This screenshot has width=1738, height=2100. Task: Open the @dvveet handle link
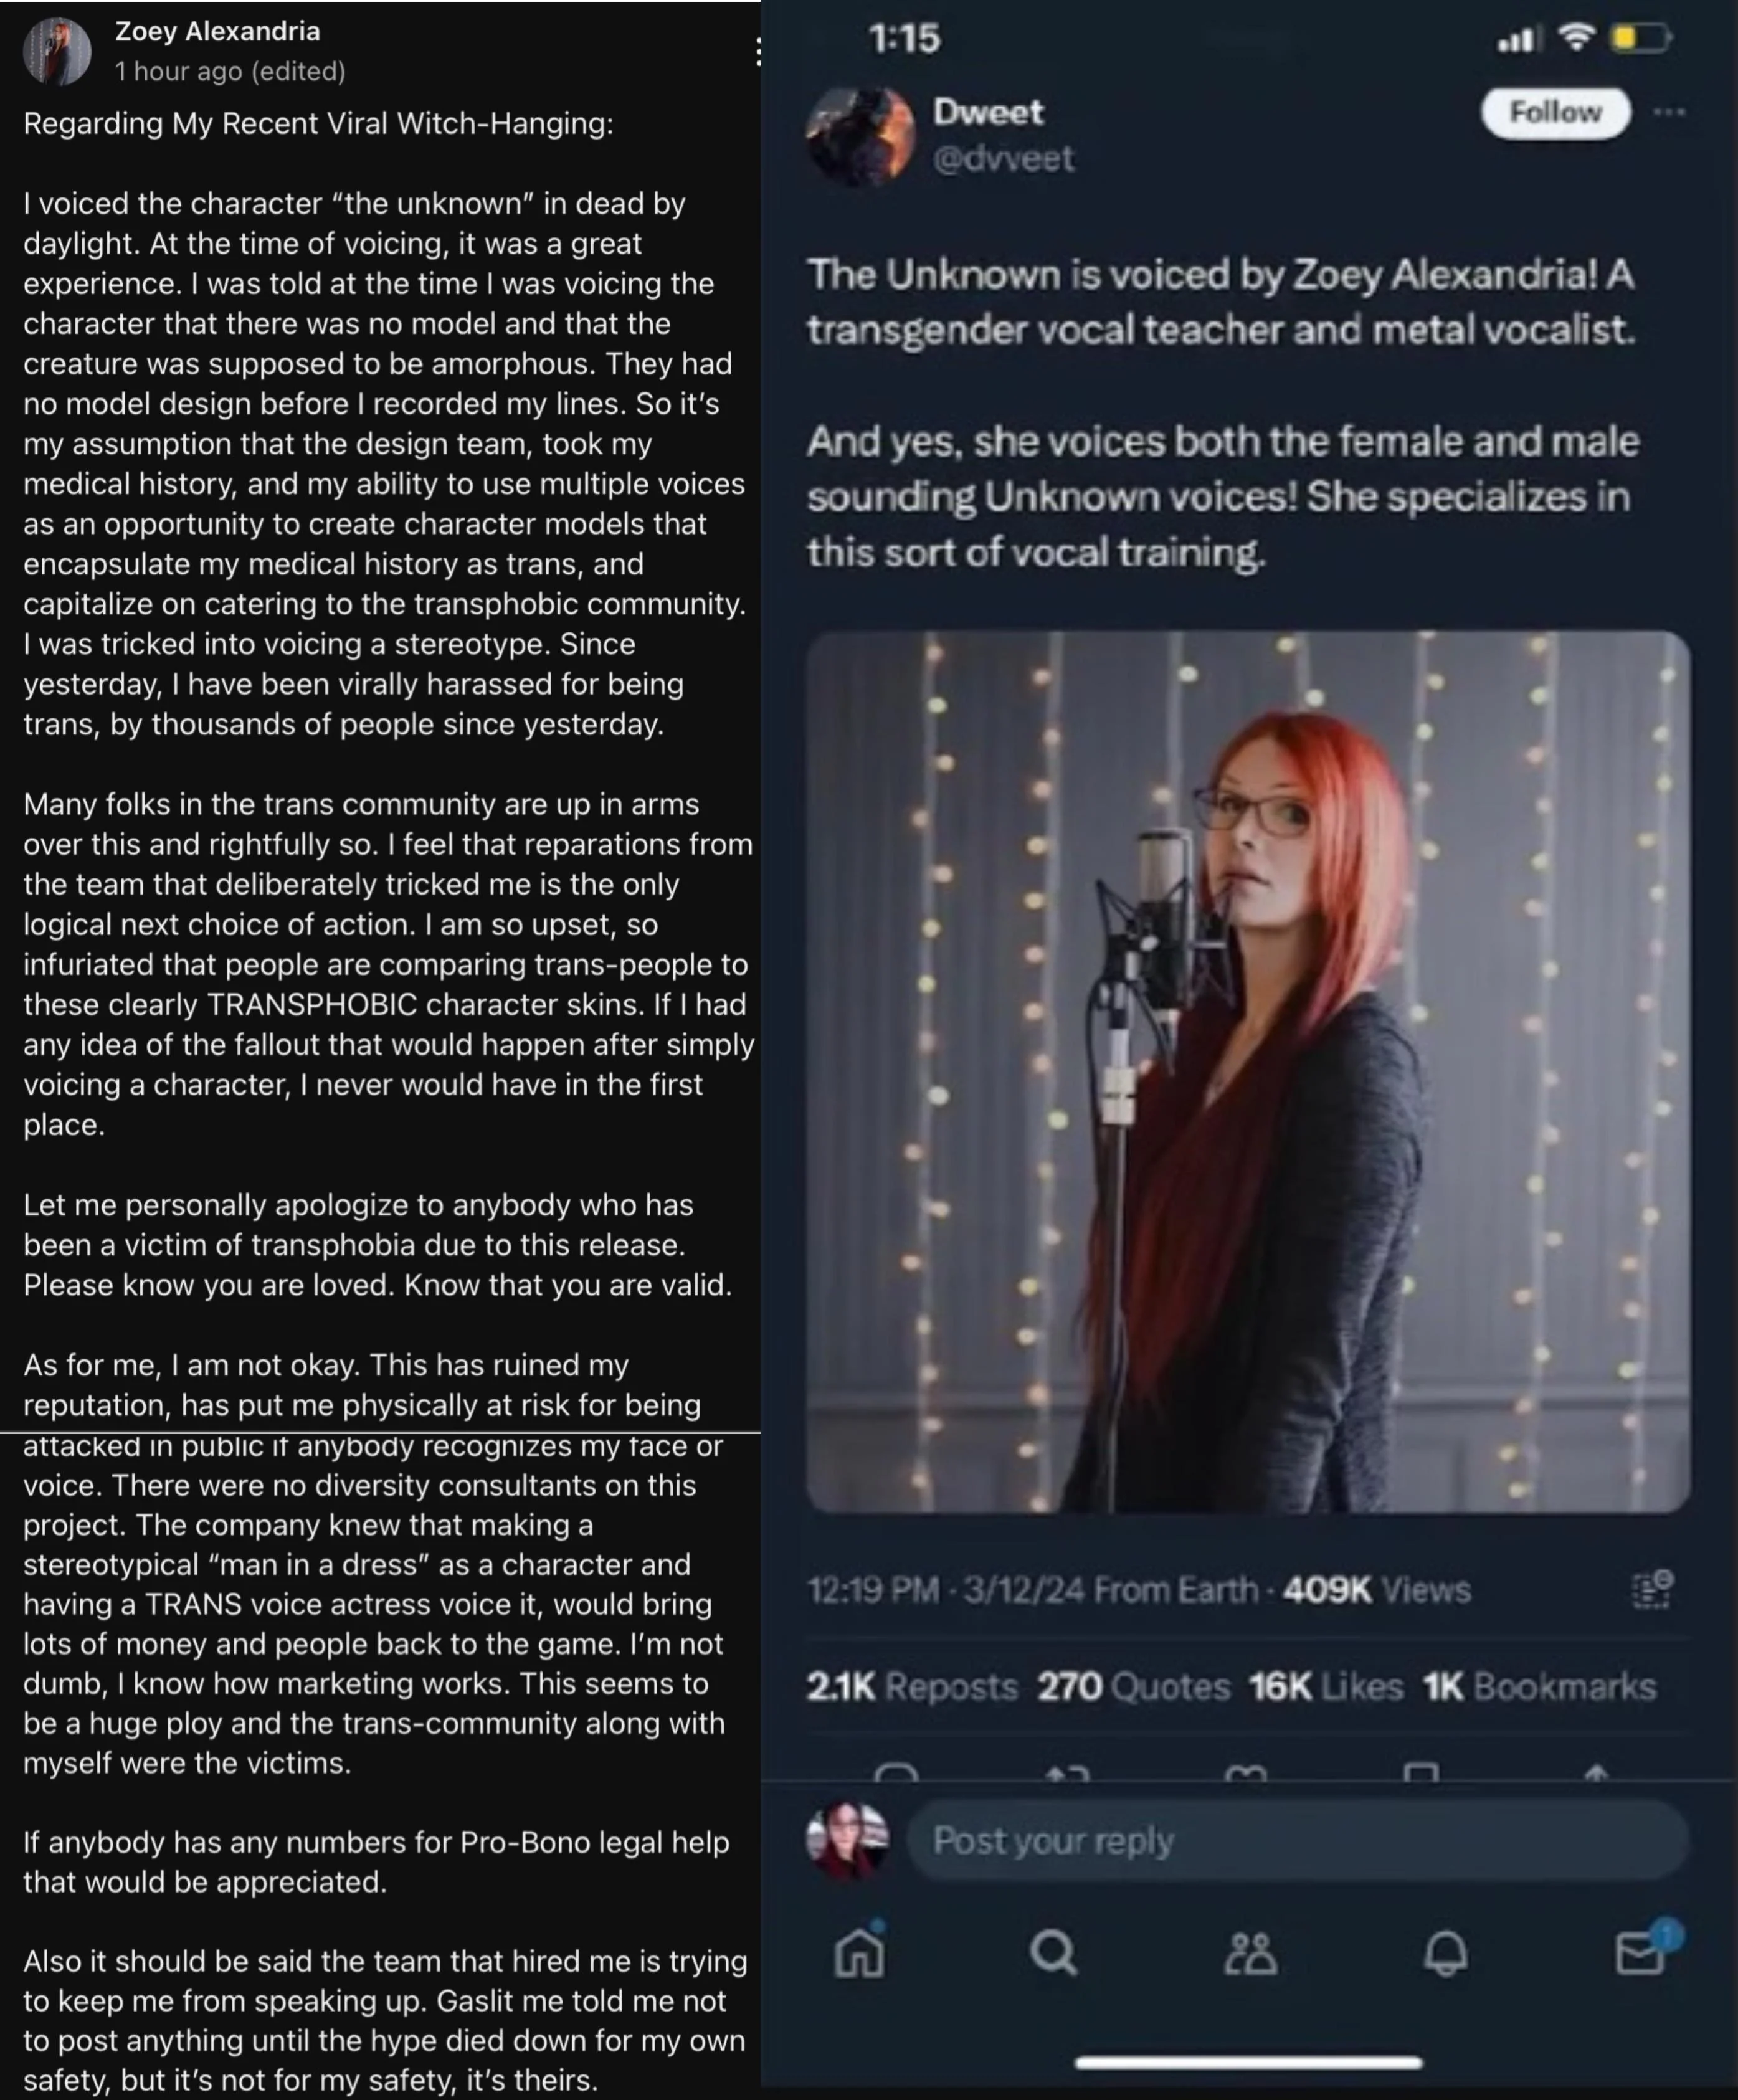click(x=1003, y=158)
